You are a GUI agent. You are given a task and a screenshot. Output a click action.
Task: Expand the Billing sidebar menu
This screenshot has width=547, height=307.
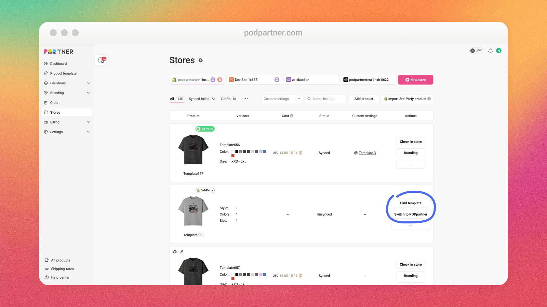click(x=67, y=122)
